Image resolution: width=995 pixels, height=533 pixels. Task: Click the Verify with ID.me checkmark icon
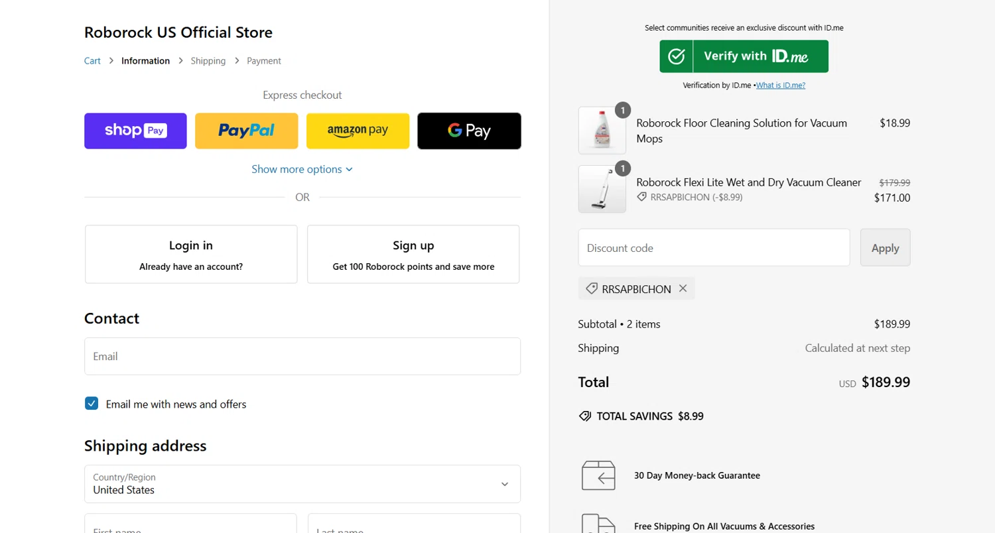(x=676, y=56)
